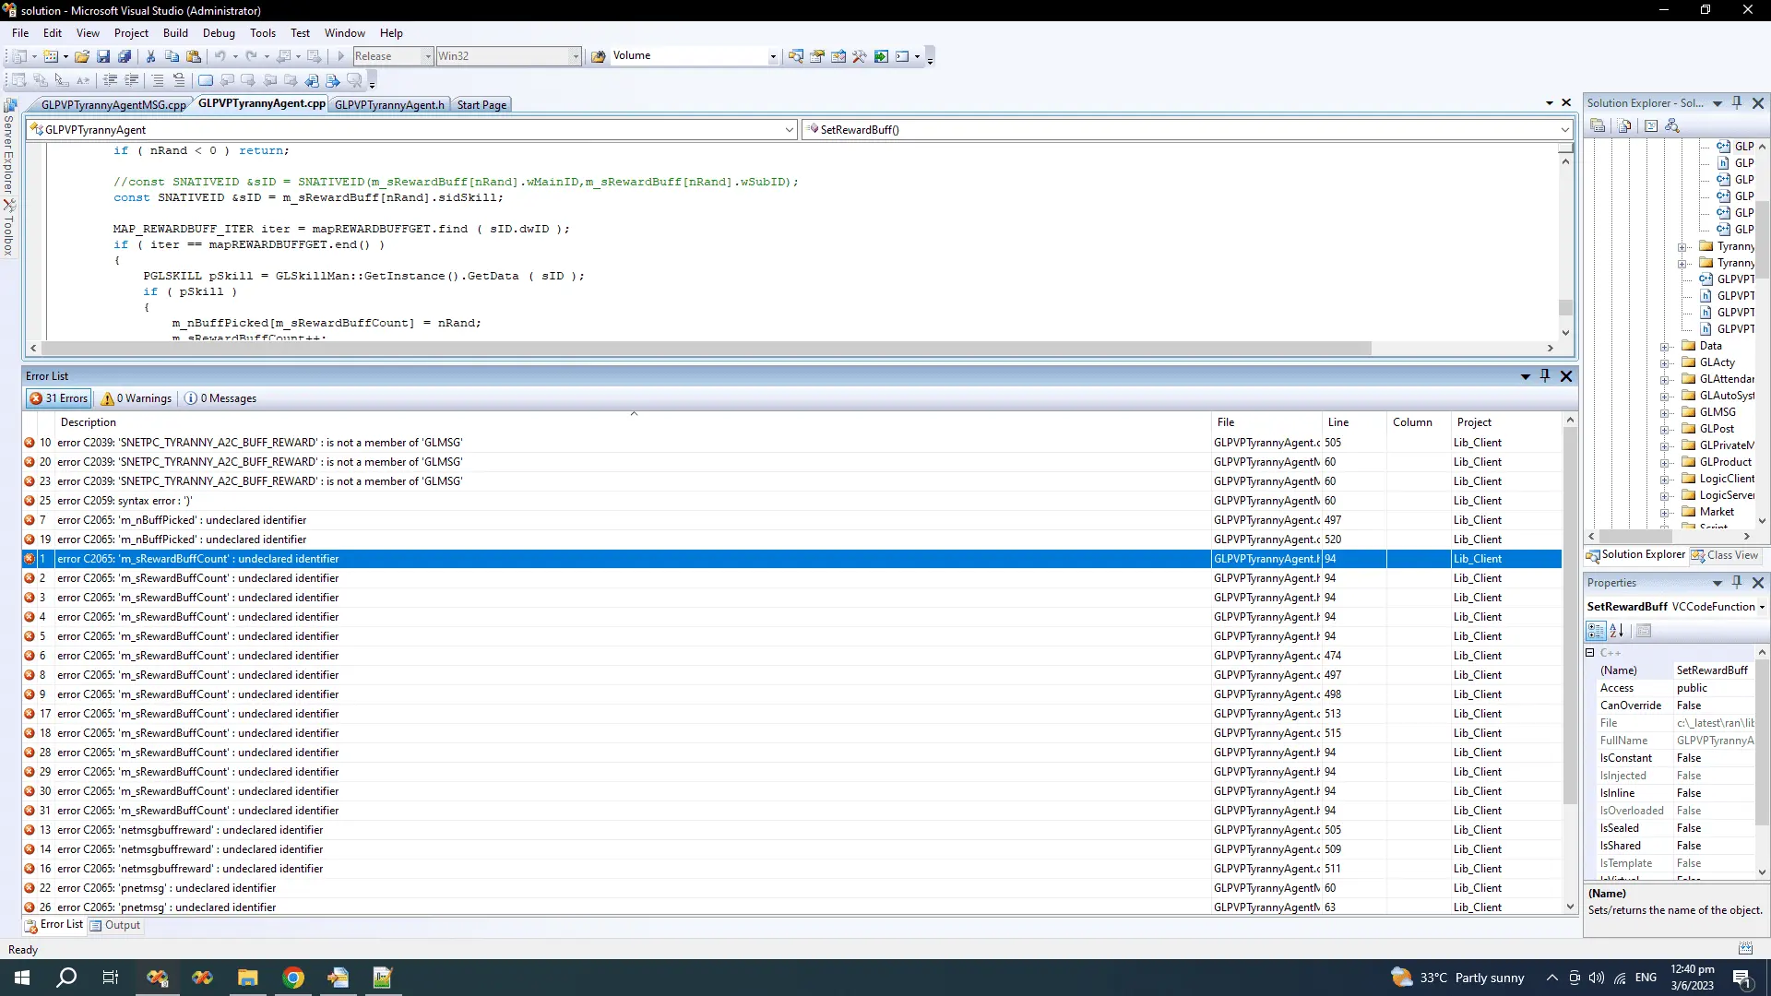Sort errors by the Project column header
Viewport: 1771px width, 996px height.
point(1506,422)
